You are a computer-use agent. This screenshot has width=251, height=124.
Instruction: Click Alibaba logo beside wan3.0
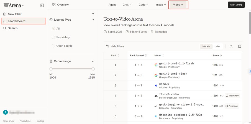(x=156, y=85)
